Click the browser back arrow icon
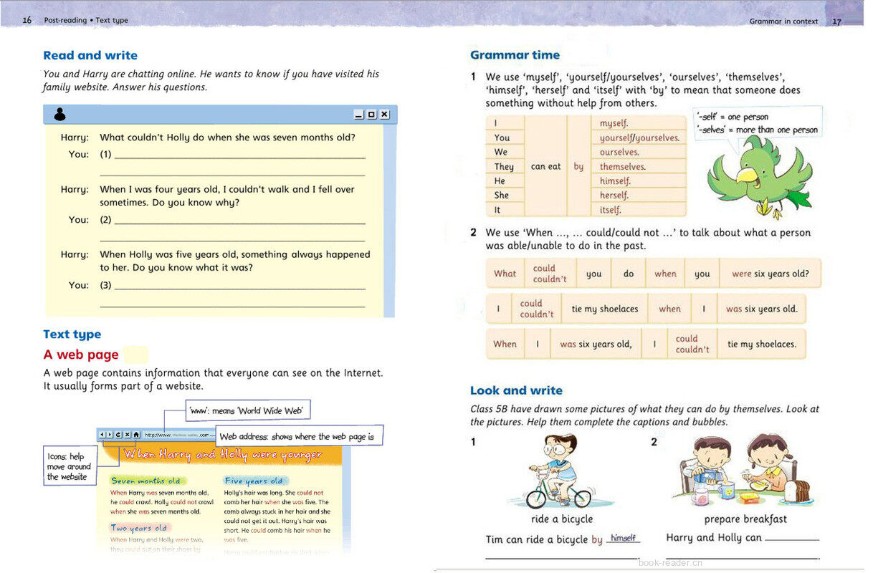Viewport: 873px width, 573px height. click(x=102, y=434)
